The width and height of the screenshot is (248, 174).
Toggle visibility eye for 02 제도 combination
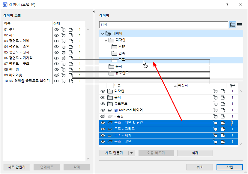tap(56, 35)
